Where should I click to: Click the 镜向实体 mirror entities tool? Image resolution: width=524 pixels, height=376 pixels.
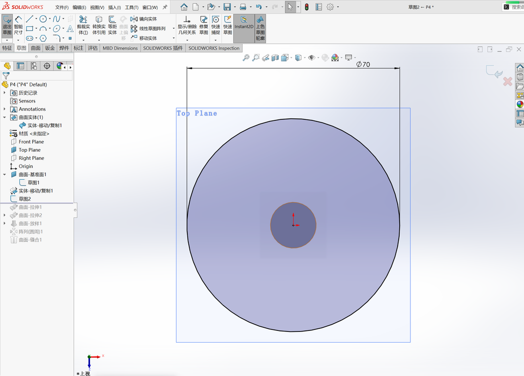[x=144, y=19]
